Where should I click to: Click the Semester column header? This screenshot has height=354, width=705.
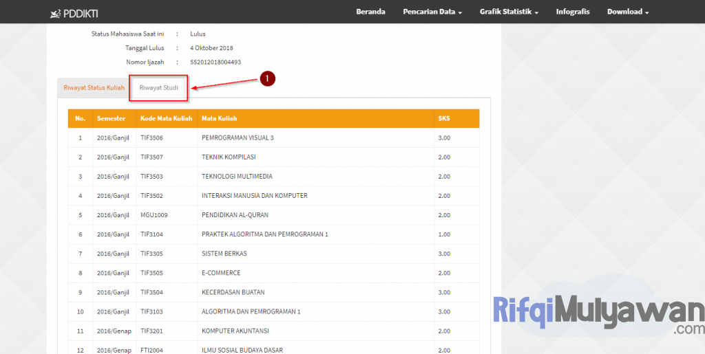(111, 118)
